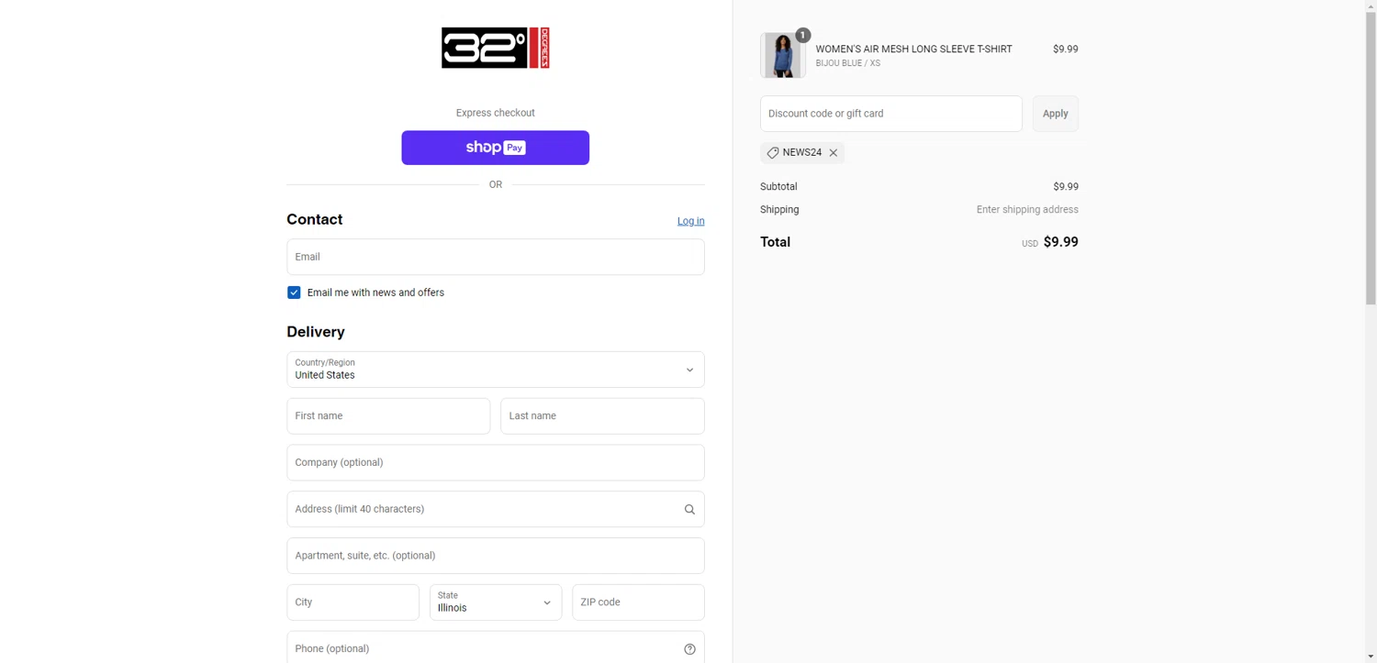Click the Bijou Blue / XS variant text
The height and width of the screenshot is (663, 1377).
click(847, 63)
